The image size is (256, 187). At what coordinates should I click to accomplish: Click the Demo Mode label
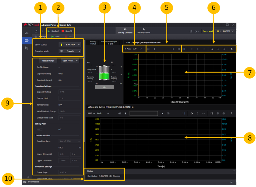(208, 31)
